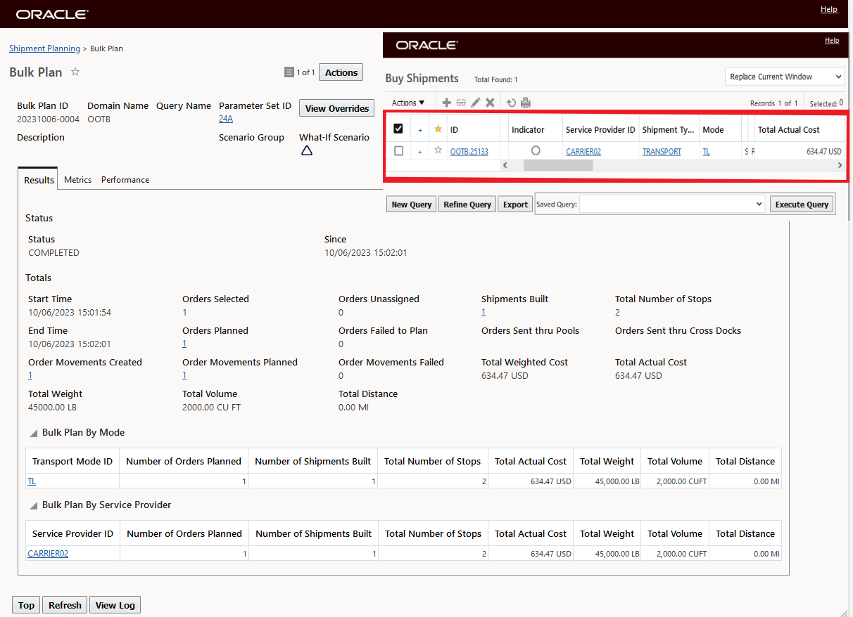Mark shipment OOTB.25133 as favorite with its star
This screenshot has width=853, height=617.
point(438,150)
